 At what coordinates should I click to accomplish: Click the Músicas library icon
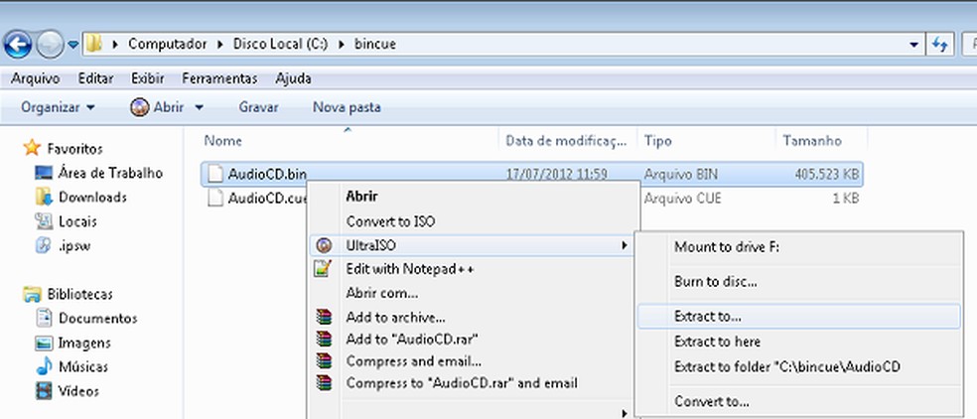pyautogui.click(x=43, y=366)
